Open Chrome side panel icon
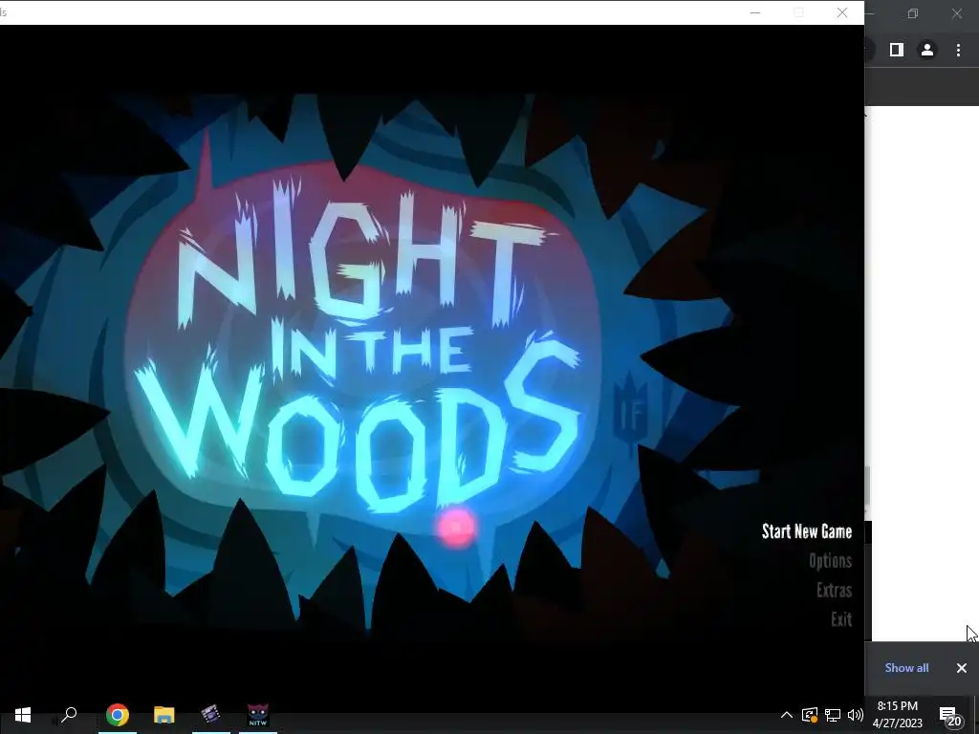The width and height of the screenshot is (979, 734). pyautogui.click(x=897, y=50)
